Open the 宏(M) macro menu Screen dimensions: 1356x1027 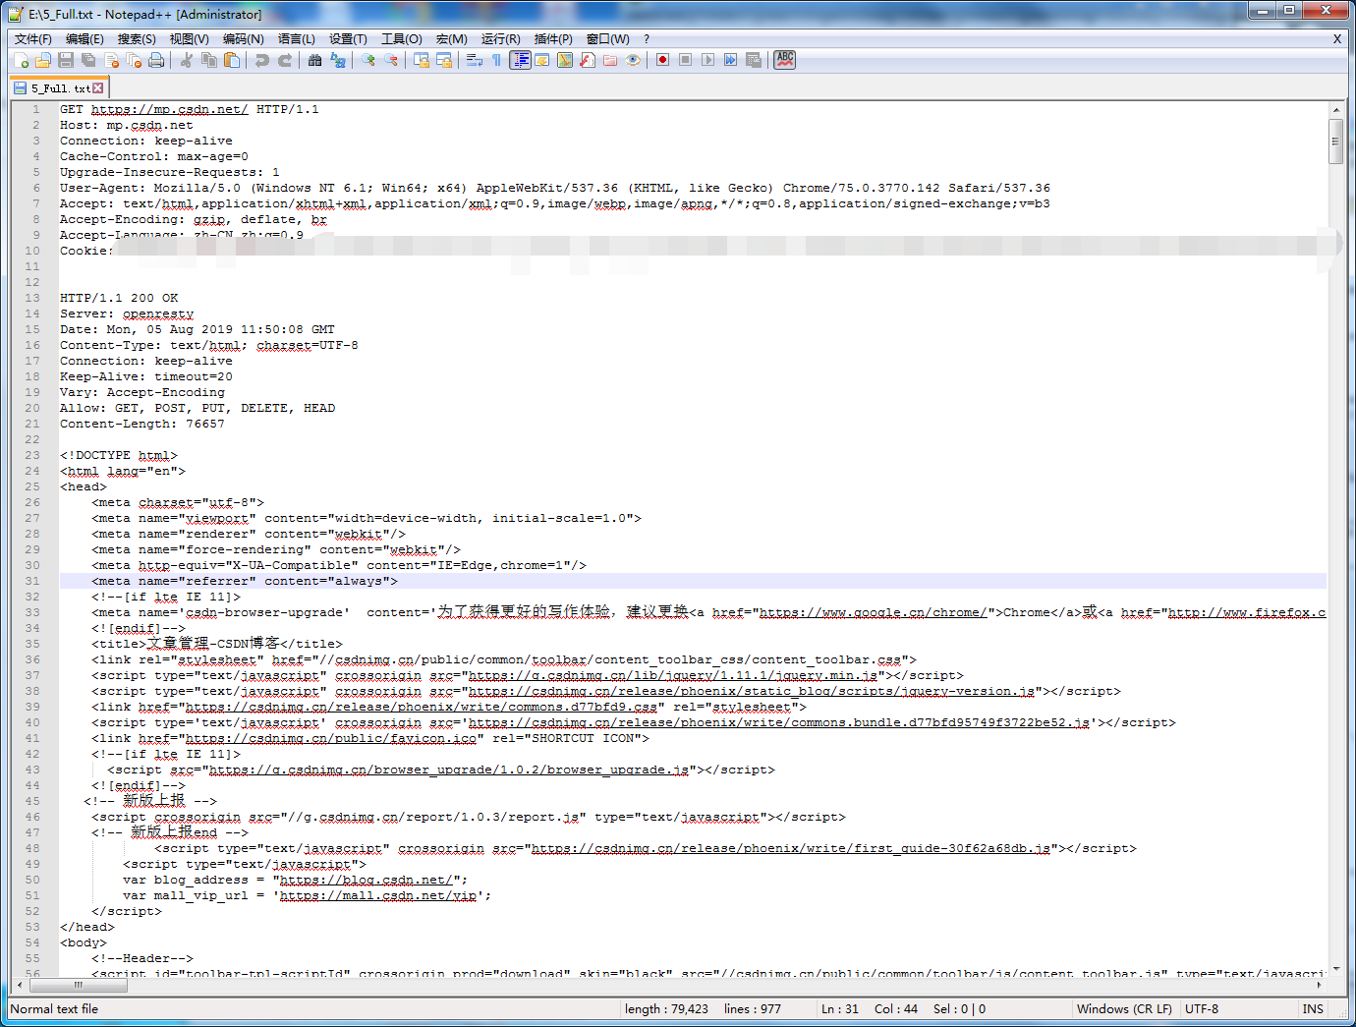tap(451, 38)
